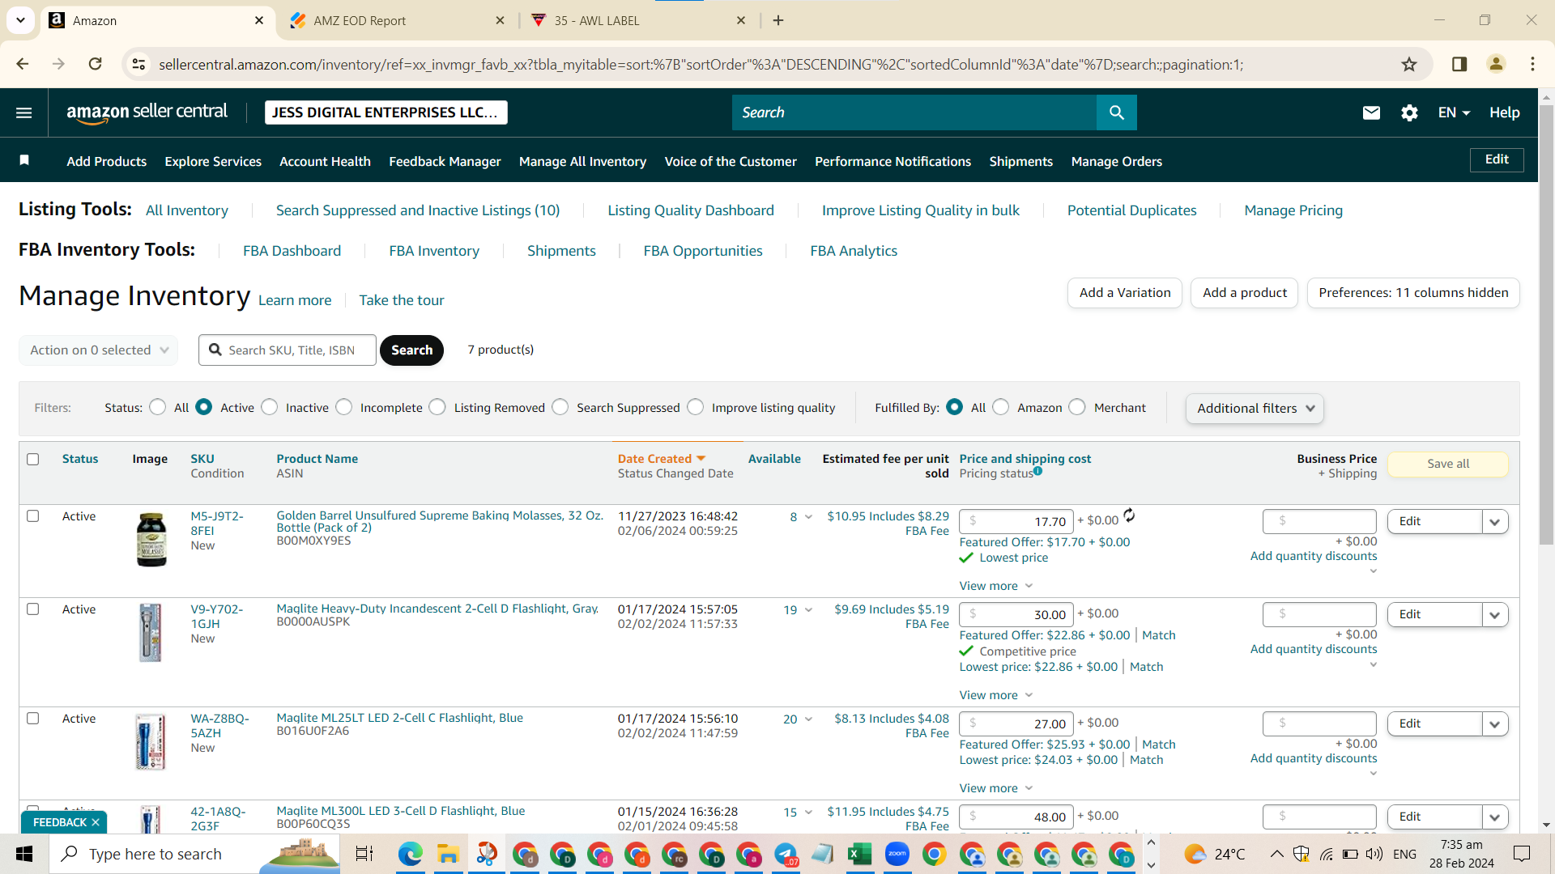Open the EN language dropdown
Screen dimensions: 1555x874
(x=1454, y=112)
